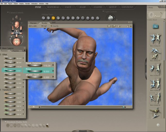This screenshot has height=132, width=166.
Task: Click the render window bottom slider track
Action: (82, 107)
